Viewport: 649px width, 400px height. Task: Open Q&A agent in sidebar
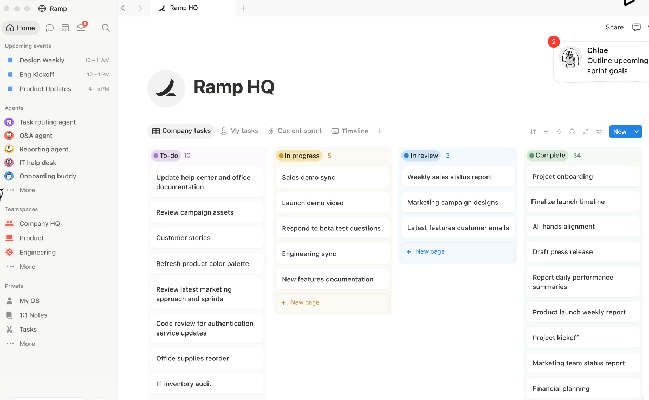(x=36, y=136)
